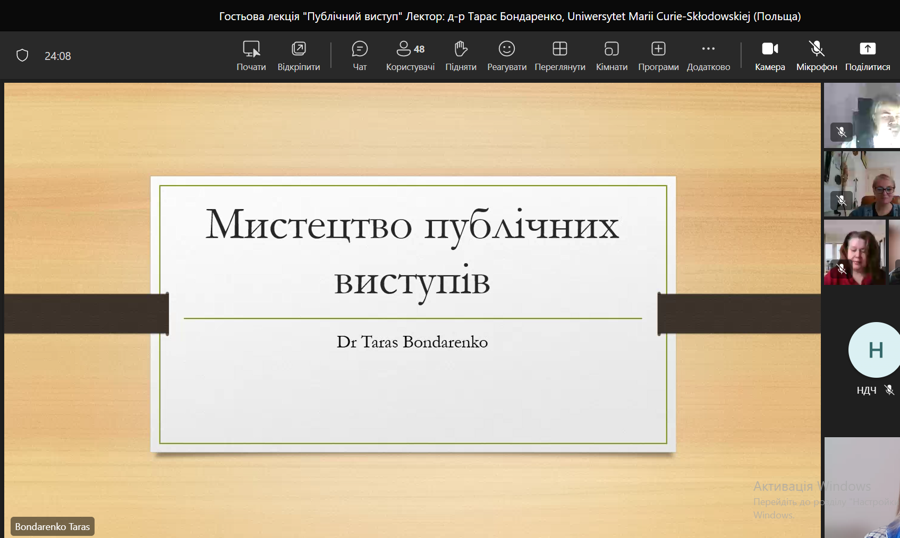Viewport: 900px width, 538px height.
Task: Click the НДЧ participant avatar
Action: tap(874, 350)
